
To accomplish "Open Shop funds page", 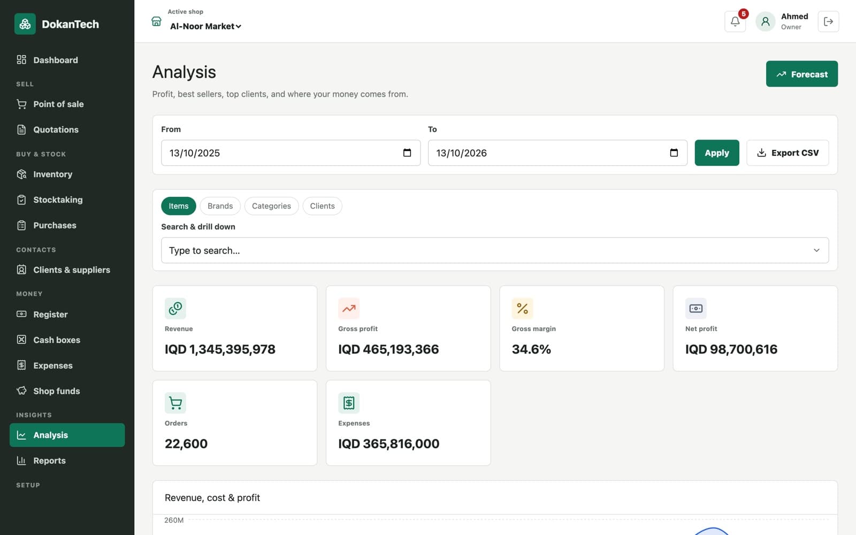I will click(x=67, y=391).
